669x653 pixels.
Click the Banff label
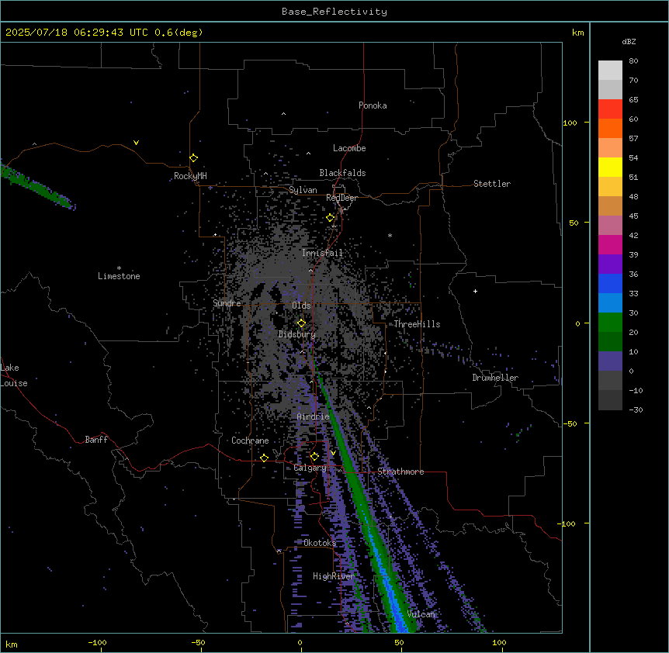point(96,440)
